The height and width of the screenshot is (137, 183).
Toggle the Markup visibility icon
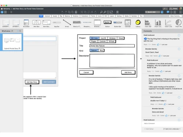117,12
